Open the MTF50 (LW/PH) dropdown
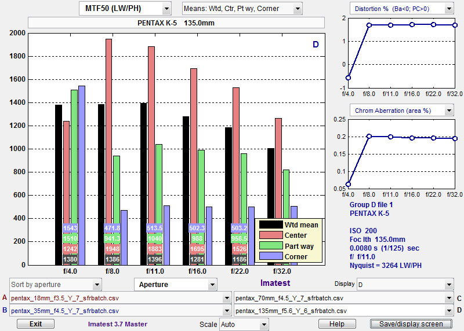Screen dimensions: 464x331 (125, 9)
